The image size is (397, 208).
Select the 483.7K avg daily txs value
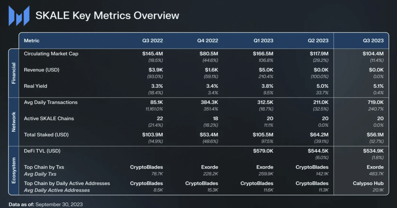(x=376, y=174)
